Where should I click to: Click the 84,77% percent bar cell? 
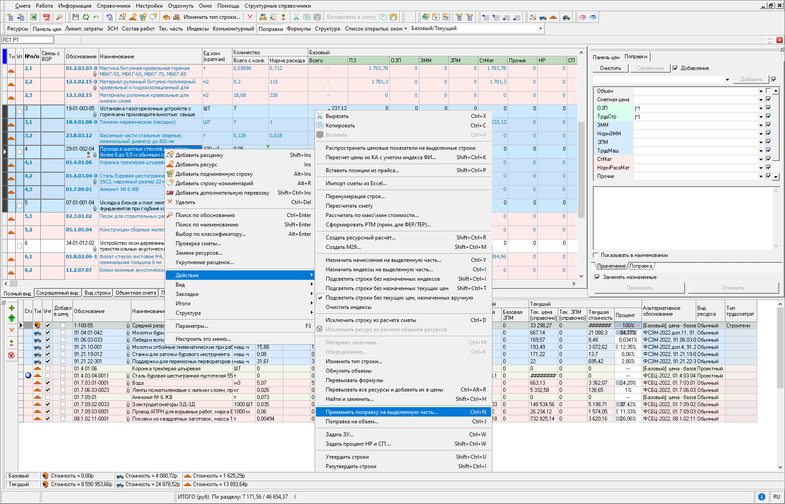click(x=628, y=333)
